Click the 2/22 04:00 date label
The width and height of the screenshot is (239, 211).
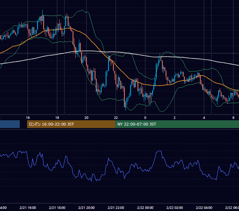pos(204,207)
